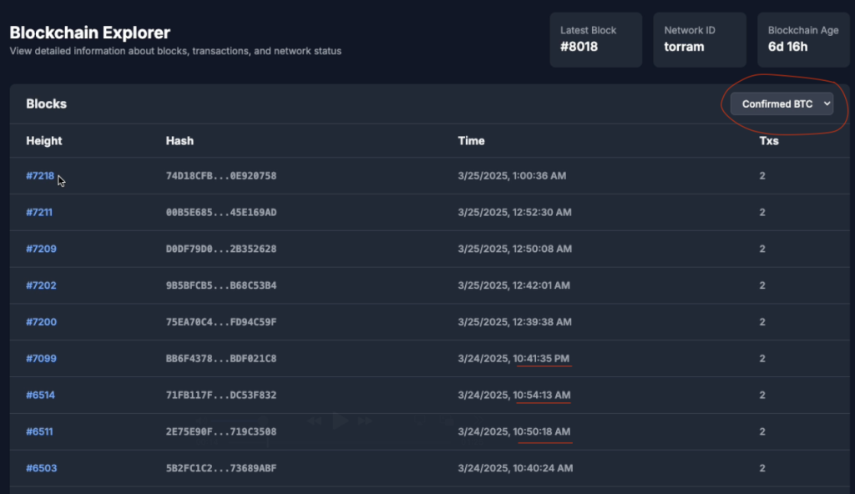
Task: Open the Confirmed BTC filter dropdown
Action: click(x=782, y=103)
